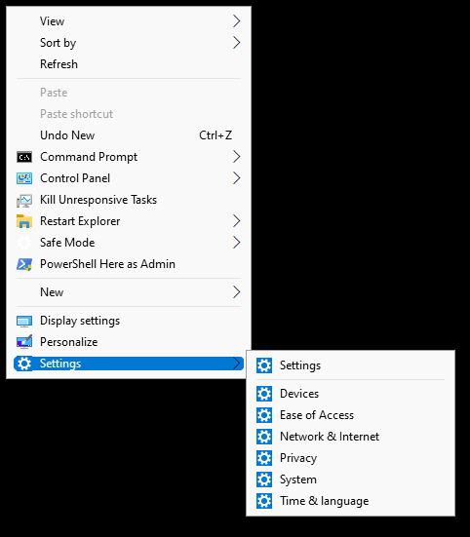Click the gear icon beside Privacy
Viewport: 470px width, 537px height.
tap(264, 458)
